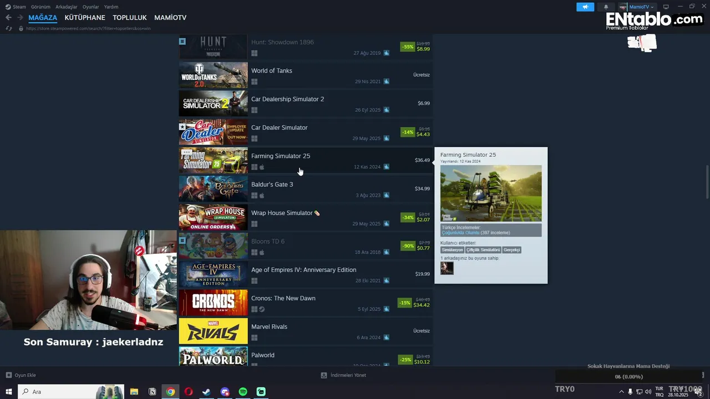
Task: Switch to the TOPLULUK tab
Action: (130, 18)
